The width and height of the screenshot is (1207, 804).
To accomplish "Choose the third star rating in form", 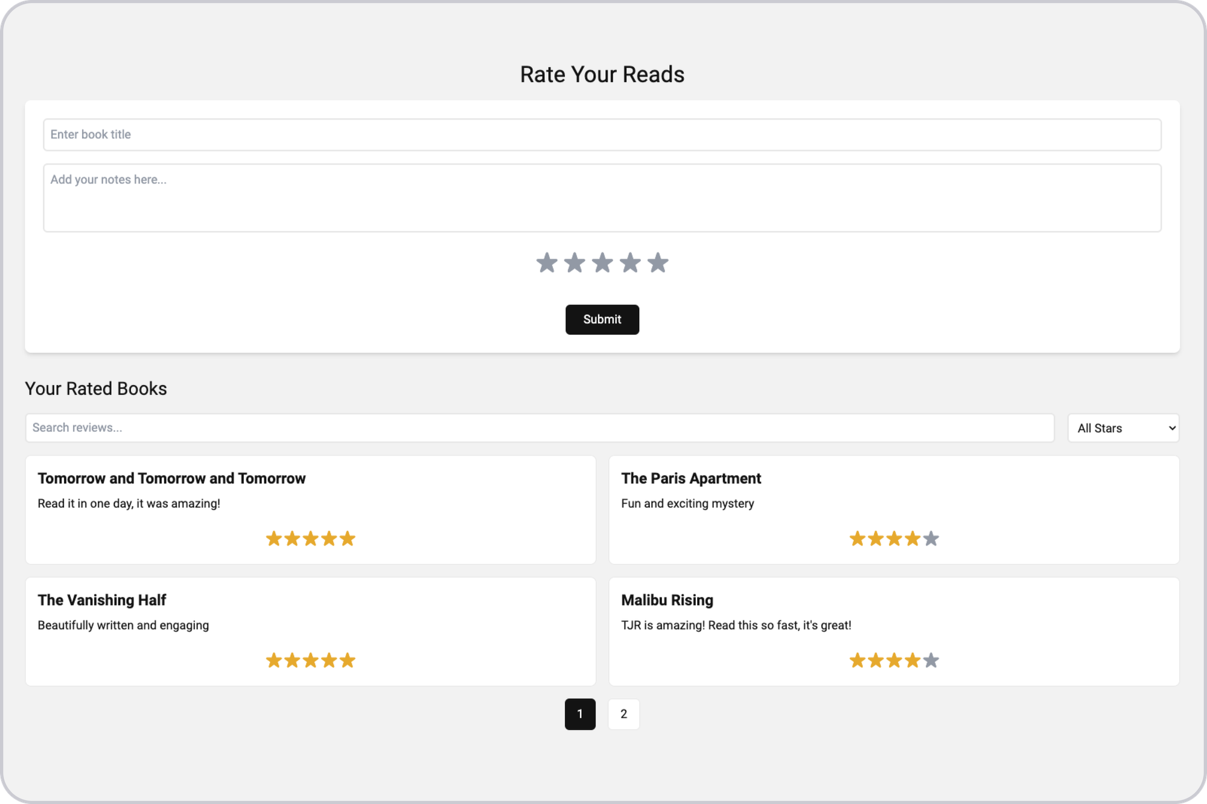I will point(602,262).
